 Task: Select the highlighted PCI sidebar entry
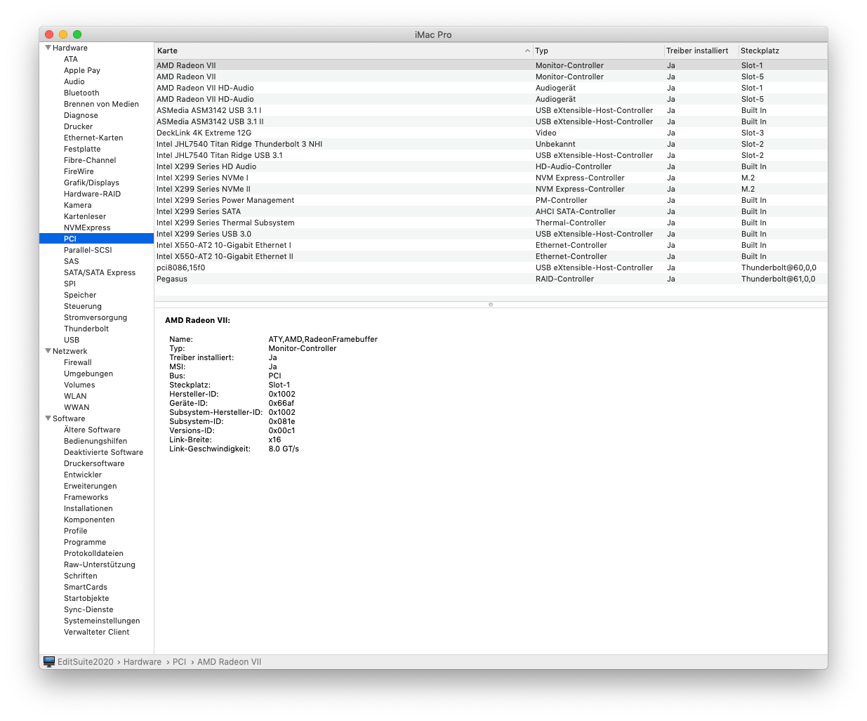click(x=97, y=239)
